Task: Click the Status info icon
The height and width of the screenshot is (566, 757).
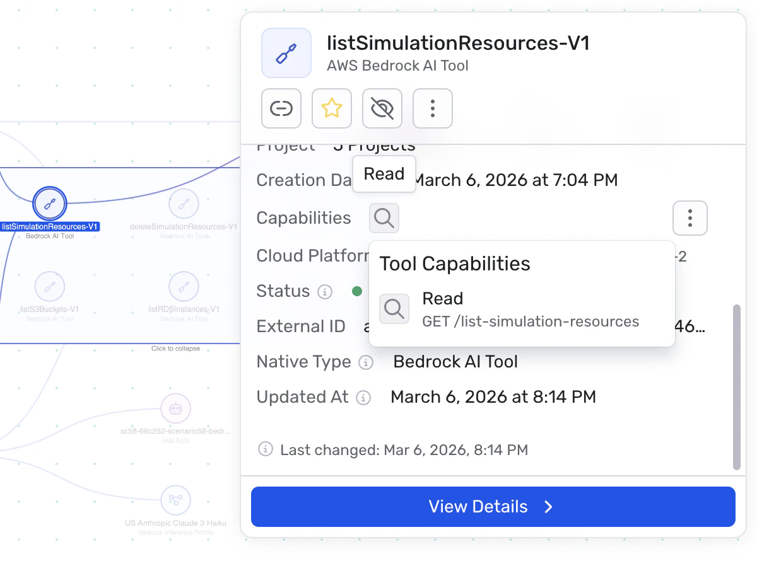Action: (325, 292)
